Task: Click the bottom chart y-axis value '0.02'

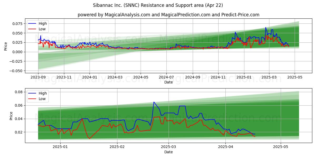Action: click(x=19, y=132)
